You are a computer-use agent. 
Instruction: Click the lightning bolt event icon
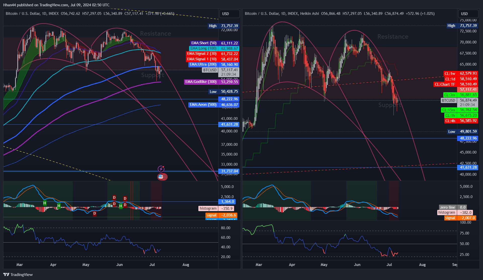161,169
